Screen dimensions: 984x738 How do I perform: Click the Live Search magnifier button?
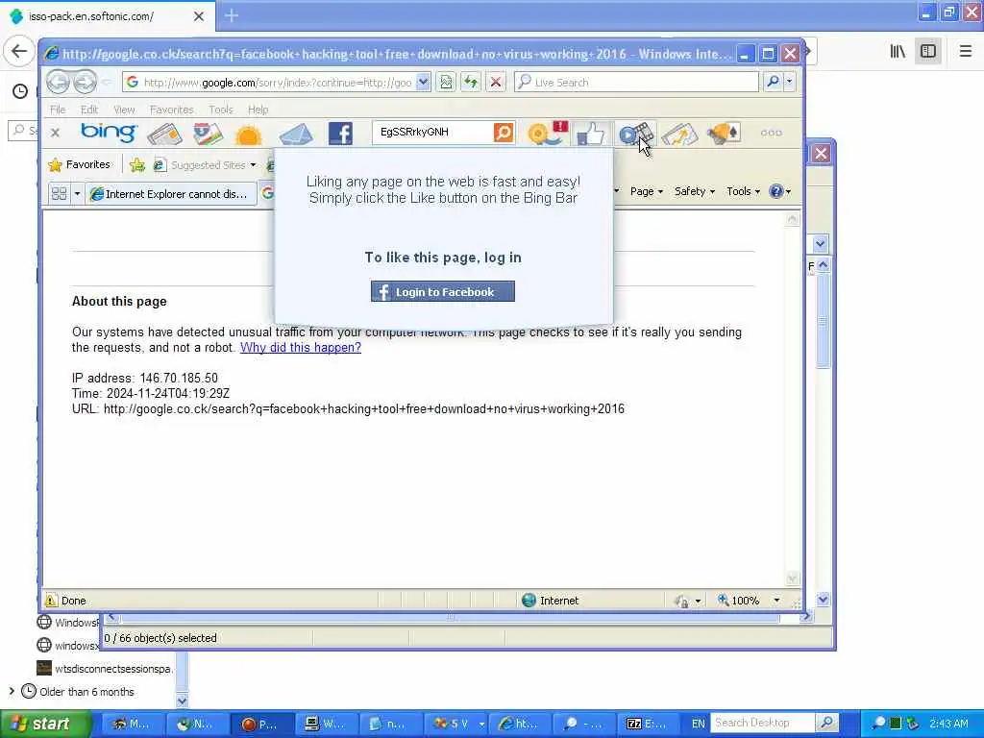(x=774, y=82)
